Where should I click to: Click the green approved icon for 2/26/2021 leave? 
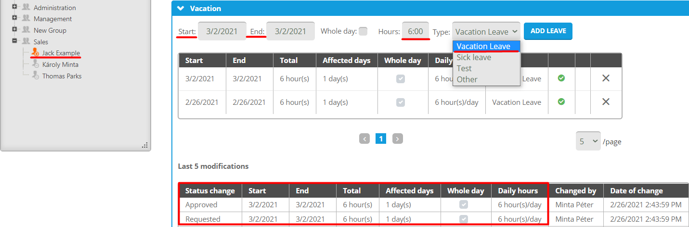point(561,101)
